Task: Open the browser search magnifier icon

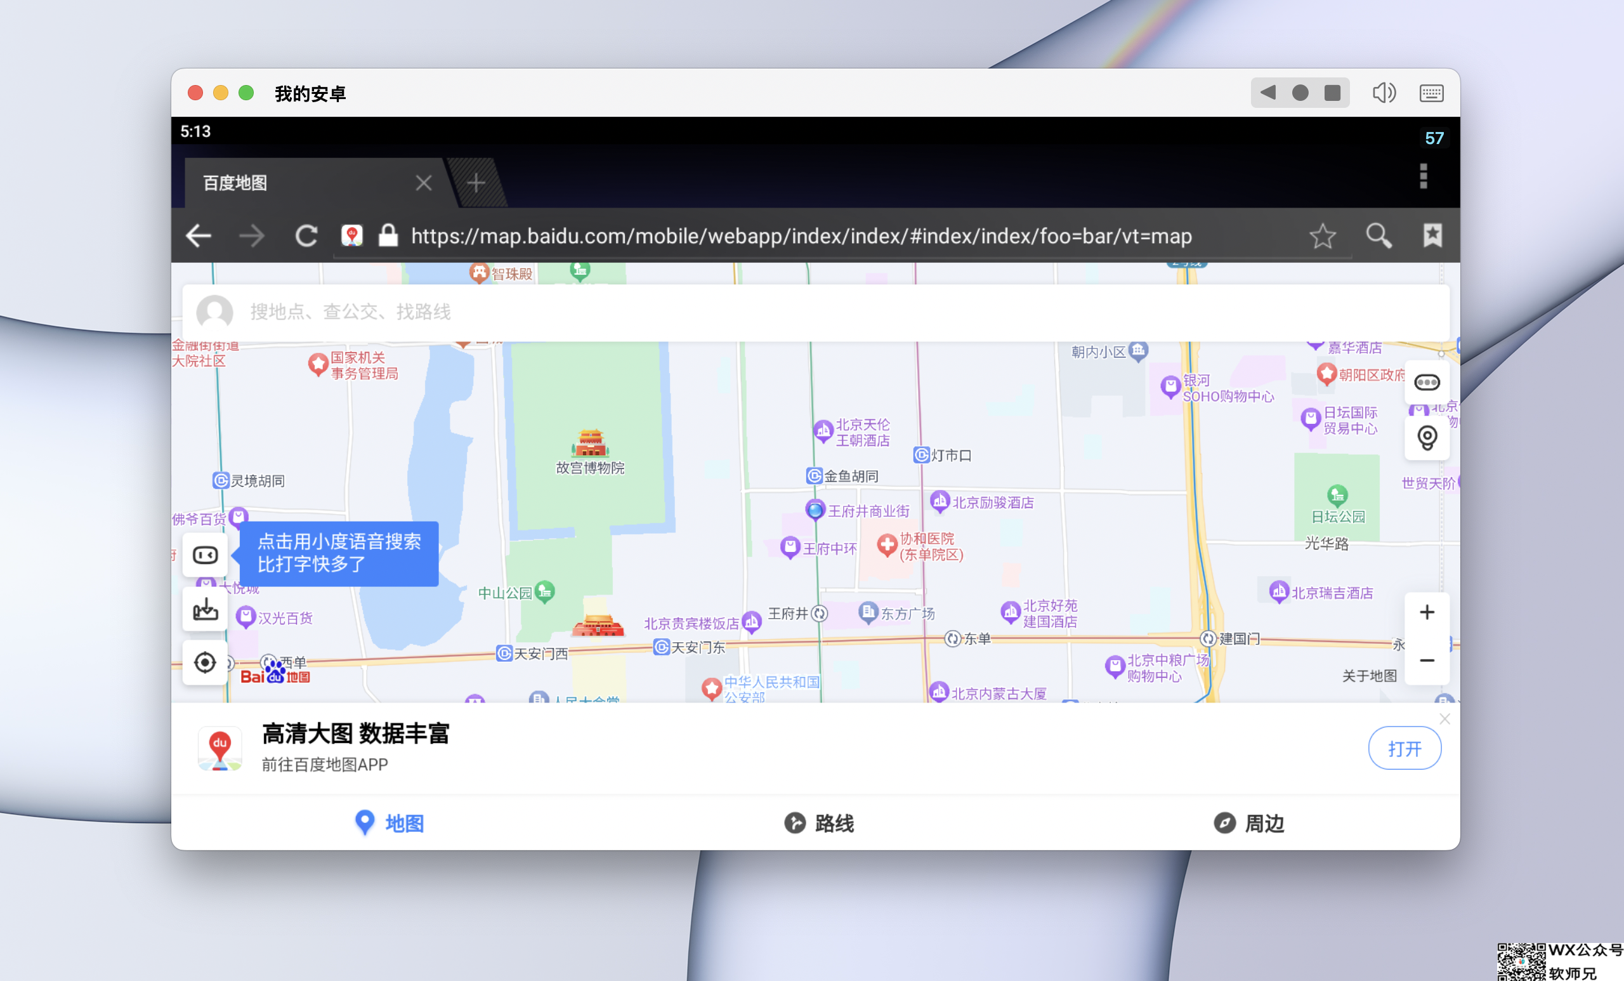Action: (x=1378, y=236)
